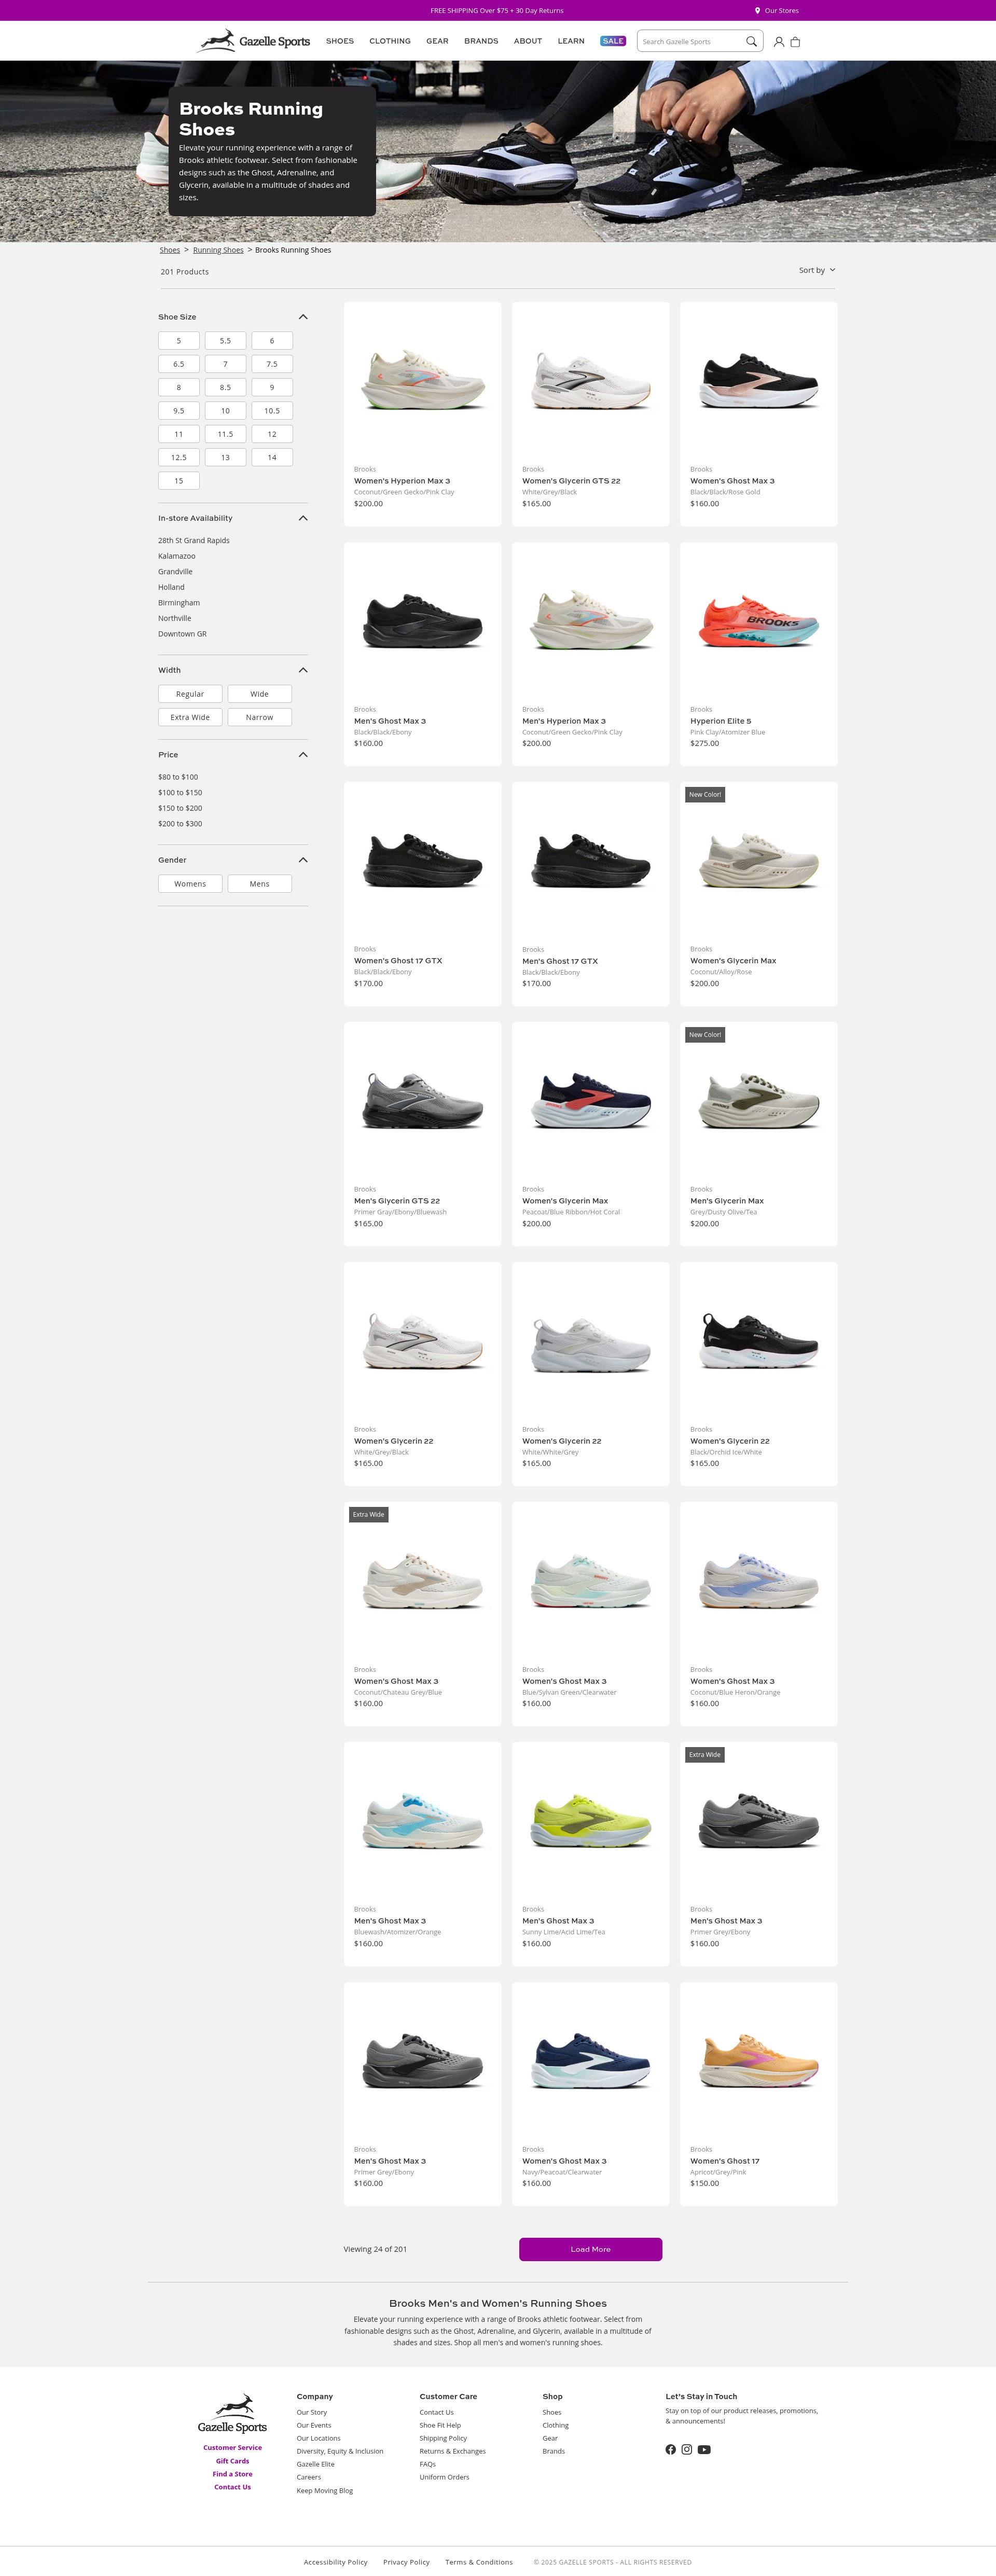Select shoe size 7.5

[x=272, y=364]
